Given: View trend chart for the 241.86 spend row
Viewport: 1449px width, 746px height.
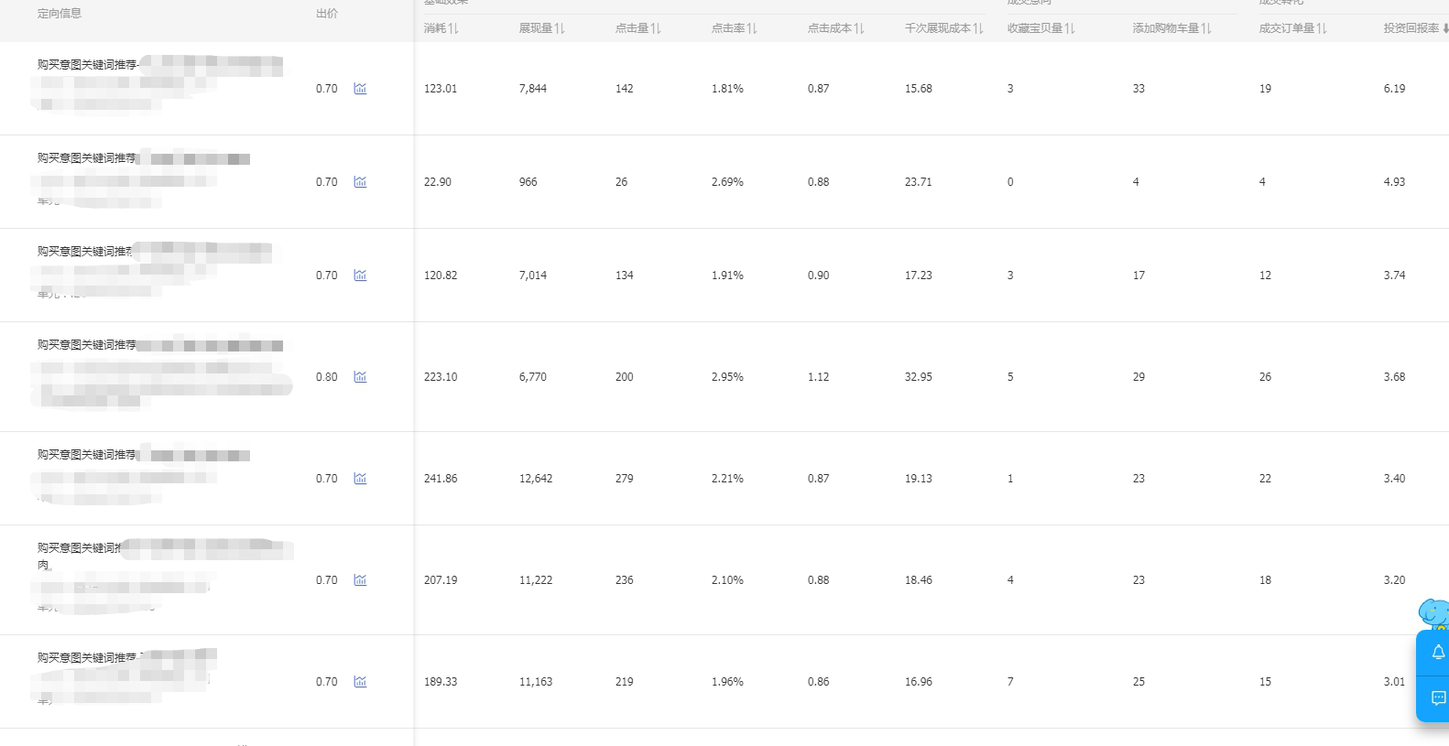Looking at the screenshot, I should (x=360, y=479).
